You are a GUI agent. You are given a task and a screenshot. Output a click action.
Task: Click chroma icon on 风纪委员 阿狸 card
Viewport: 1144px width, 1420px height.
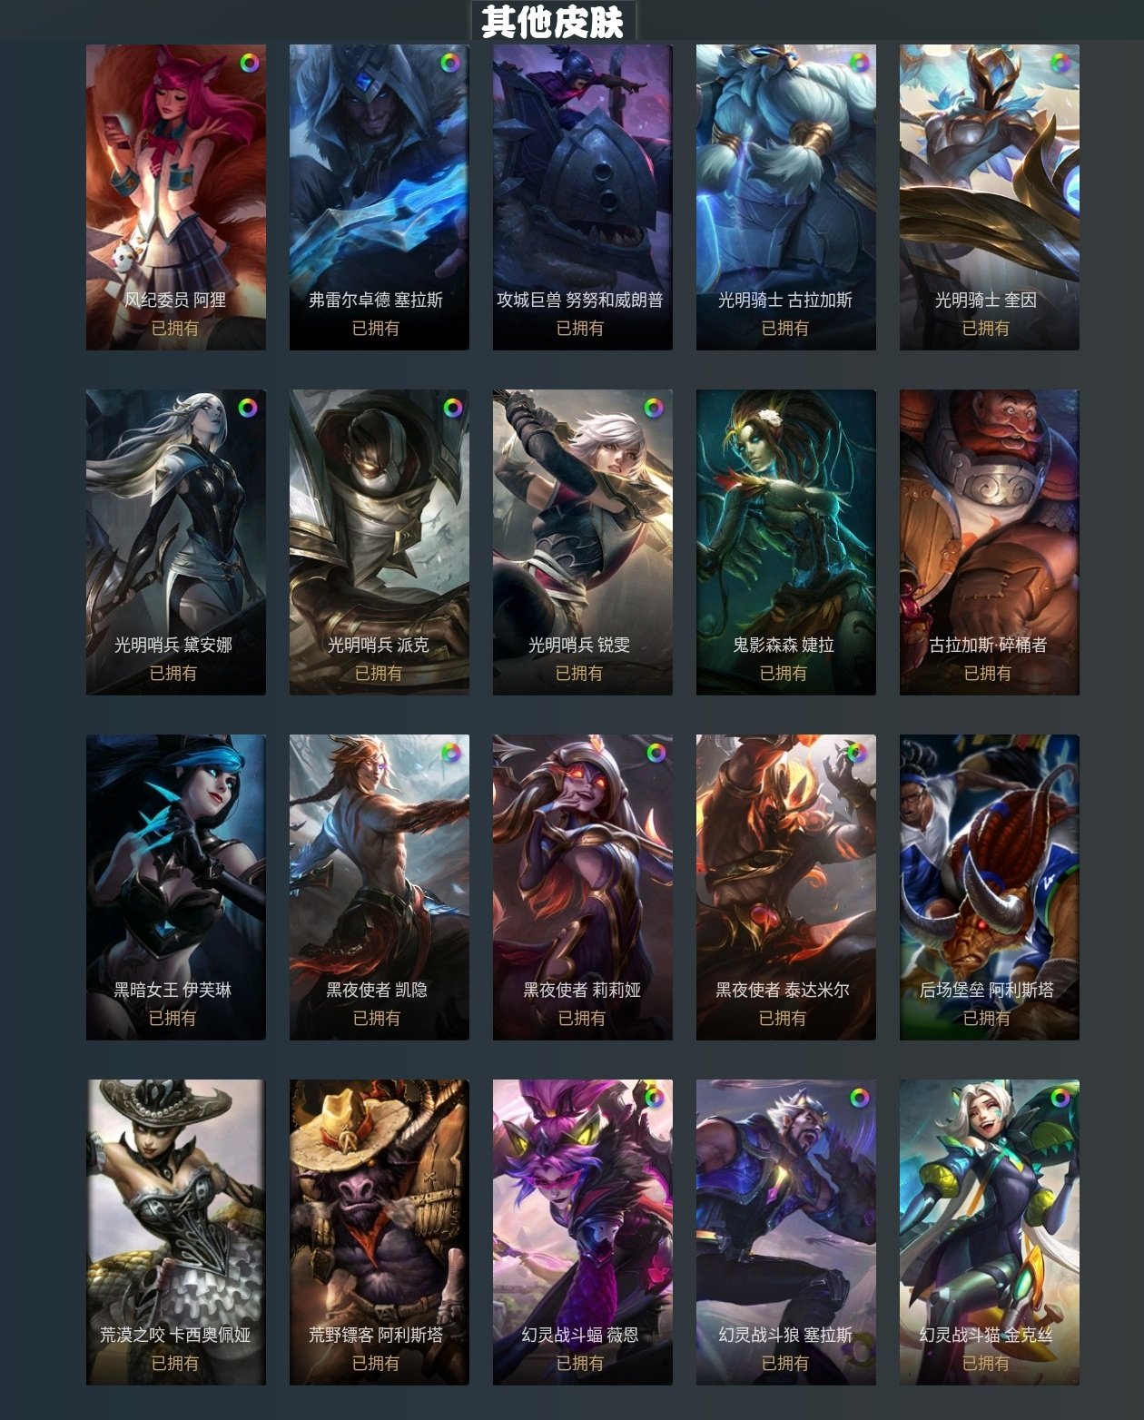[249, 63]
